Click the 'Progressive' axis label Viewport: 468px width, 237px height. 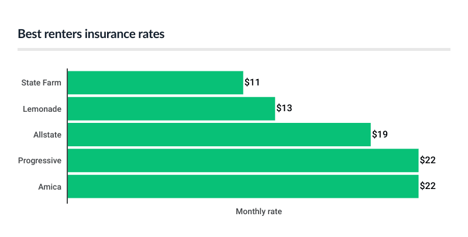coord(40,160)
